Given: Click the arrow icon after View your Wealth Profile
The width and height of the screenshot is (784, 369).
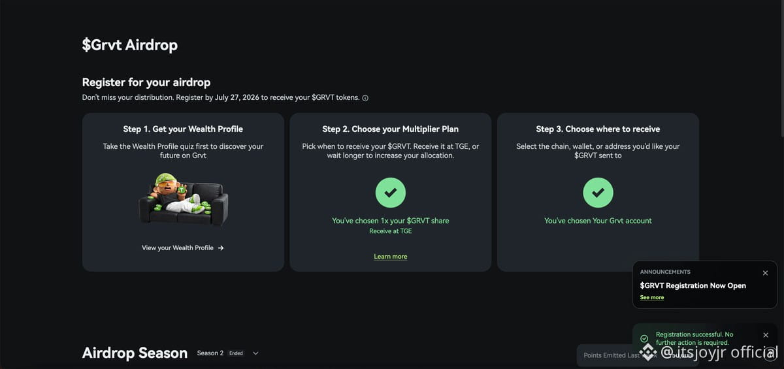Looking at the screenshot, I should pyautogui.click(x=221, y=248).
